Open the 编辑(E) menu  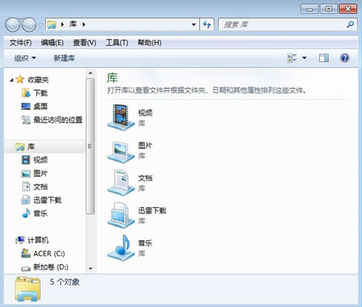(52, 43)
